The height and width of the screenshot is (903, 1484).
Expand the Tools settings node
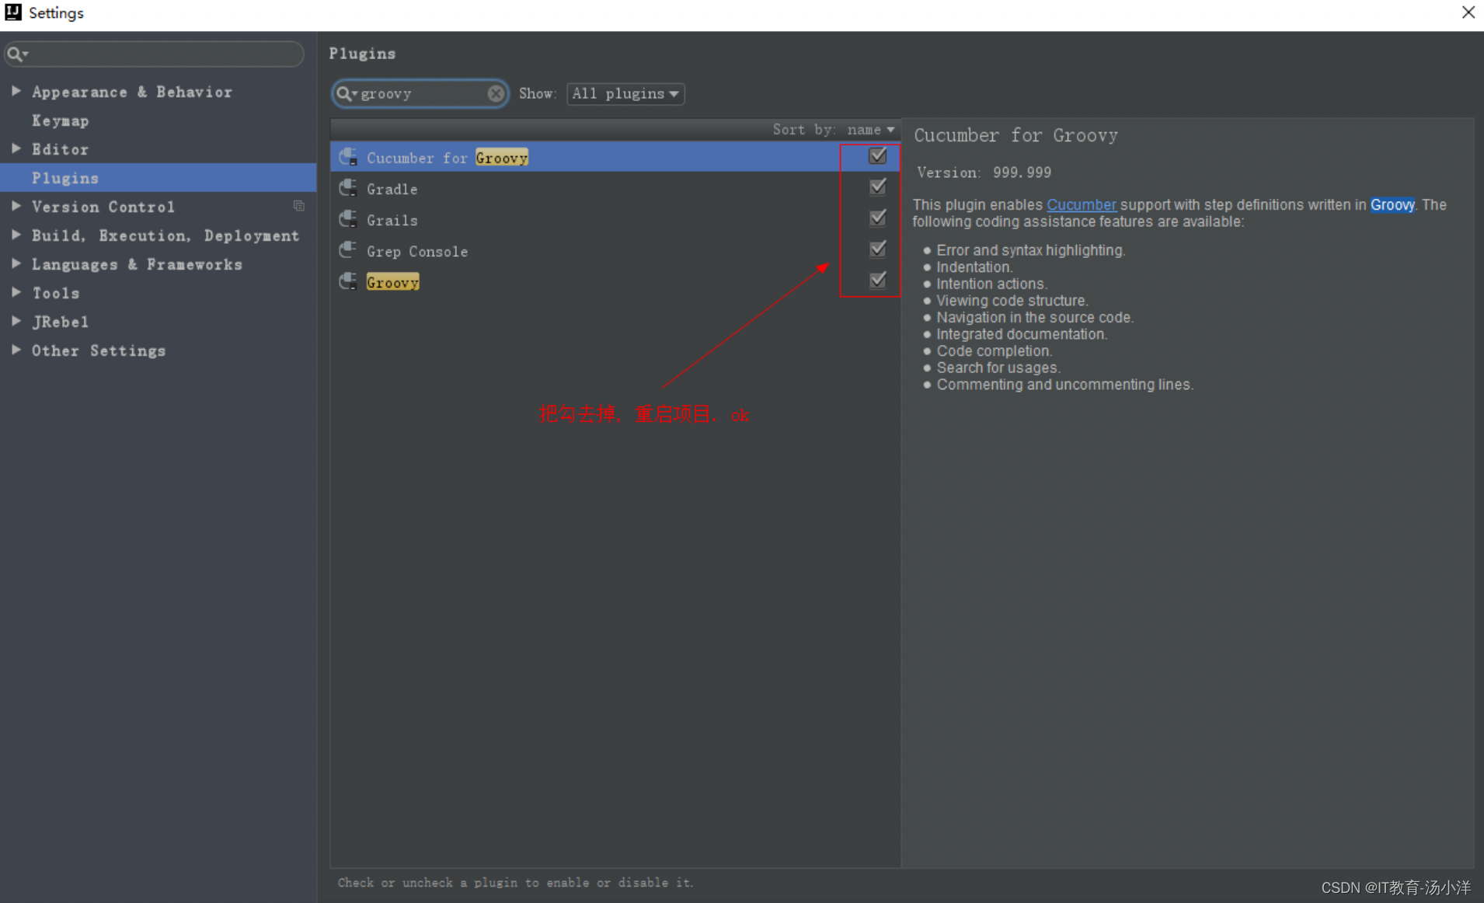16,292
